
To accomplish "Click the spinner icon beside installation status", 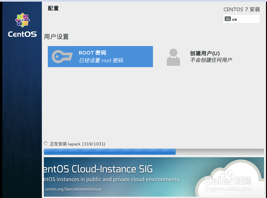I will point(45,143).
